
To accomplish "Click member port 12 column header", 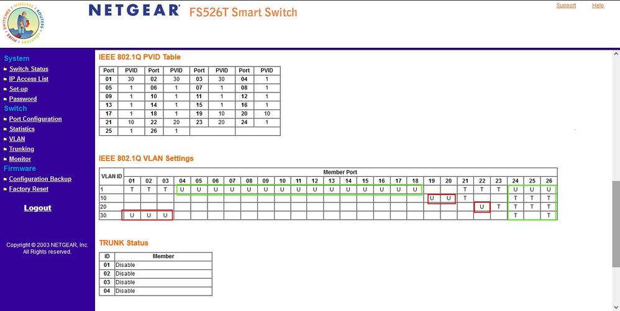I will click(315, 181).
